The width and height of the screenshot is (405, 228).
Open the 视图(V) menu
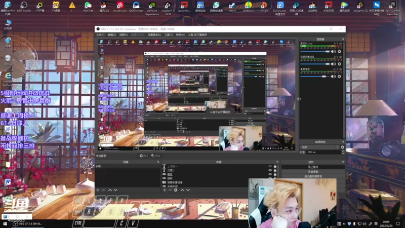click(x=124, y=34)
